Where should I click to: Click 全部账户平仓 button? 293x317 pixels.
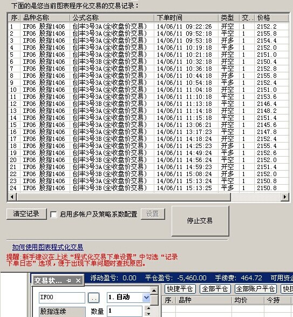coord(255,289)
